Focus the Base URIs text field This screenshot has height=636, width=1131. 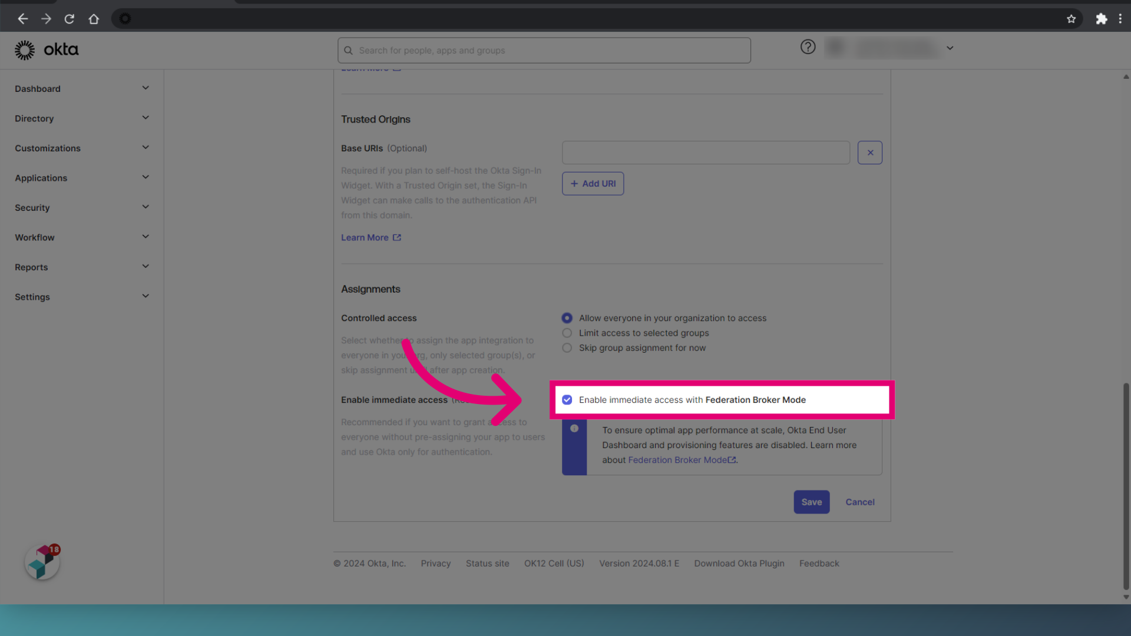706,153
